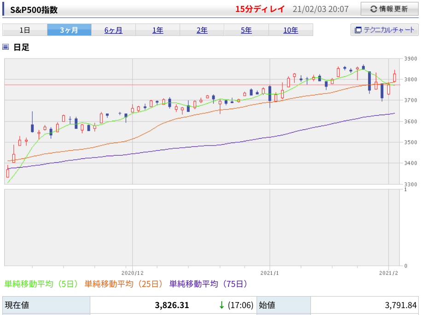Click the 3800 price axis label
Viewport: 421px width, 315px height.
pyautogui.click(x=410, y=79)
